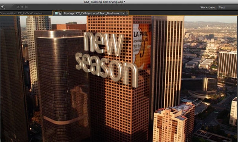Click the Local Axis Mode icon
Screen dimensions: 238x142
[x=18, y=7]
